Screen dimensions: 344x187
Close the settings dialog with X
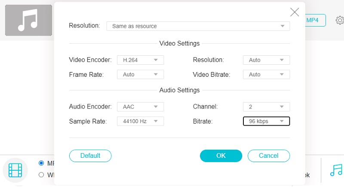click(295, 12)
